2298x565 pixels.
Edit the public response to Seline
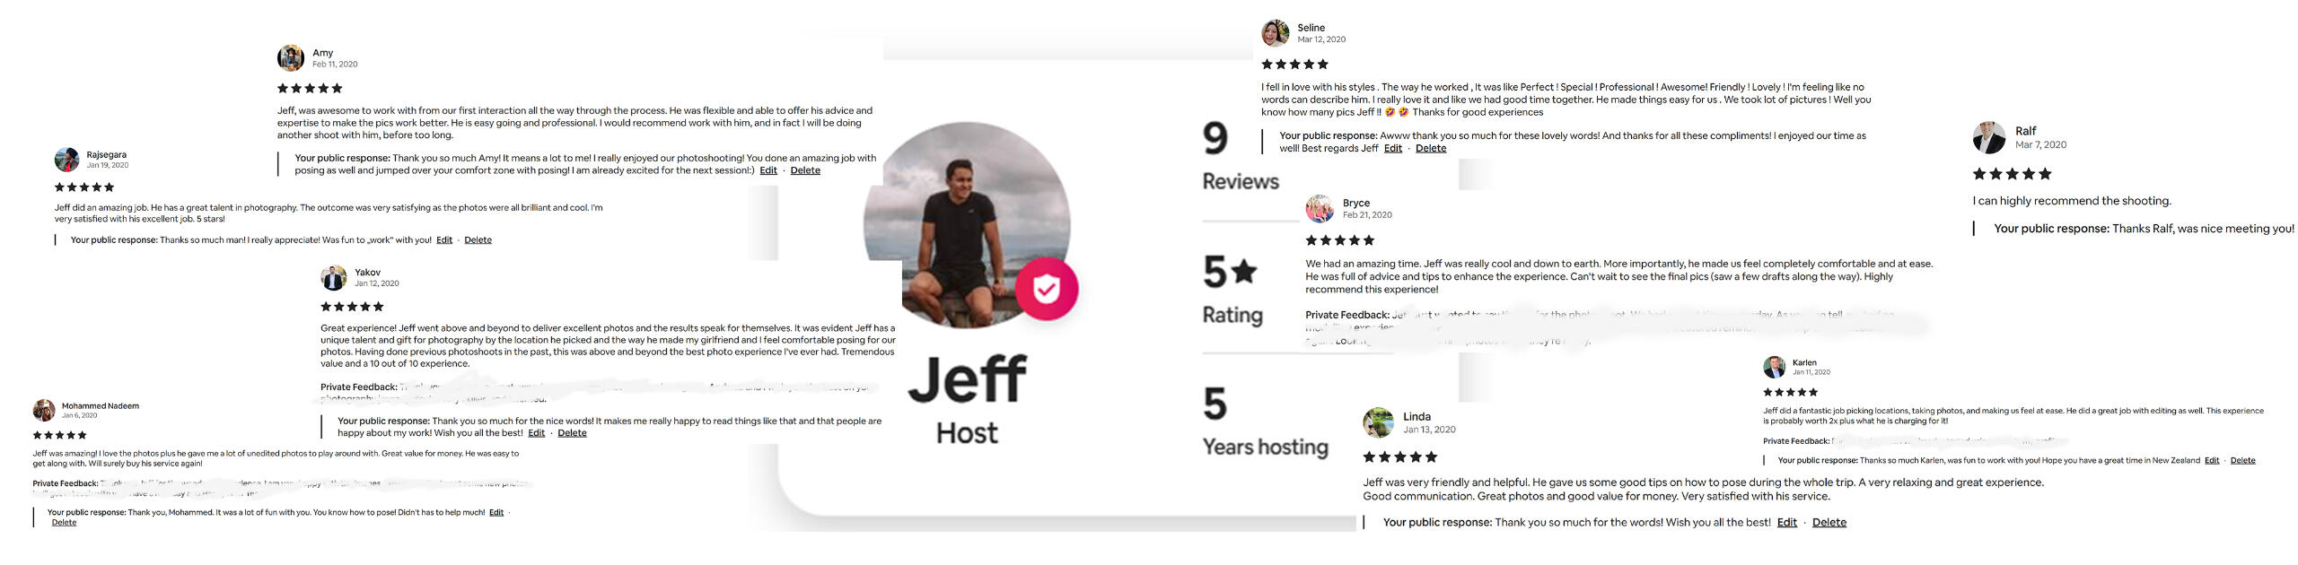(x=1393, y=149)
